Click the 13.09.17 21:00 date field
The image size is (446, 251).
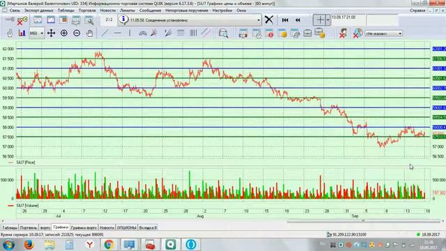pyautogui.click(x=348, y=20)
